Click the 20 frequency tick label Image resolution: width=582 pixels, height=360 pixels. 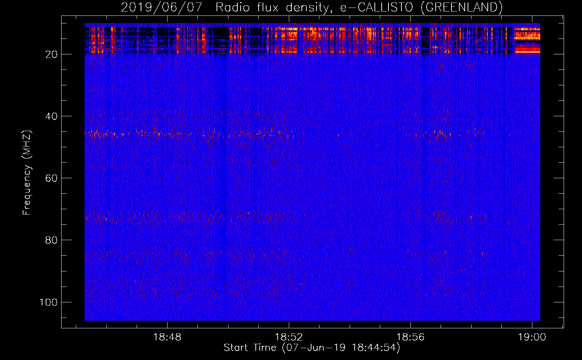(51, 54)
